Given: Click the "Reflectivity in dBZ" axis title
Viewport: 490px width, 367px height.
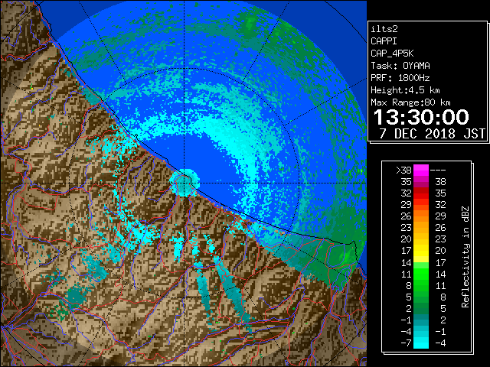Looking at the screenshot, I should pyautogui.click(x=465, y=257).
